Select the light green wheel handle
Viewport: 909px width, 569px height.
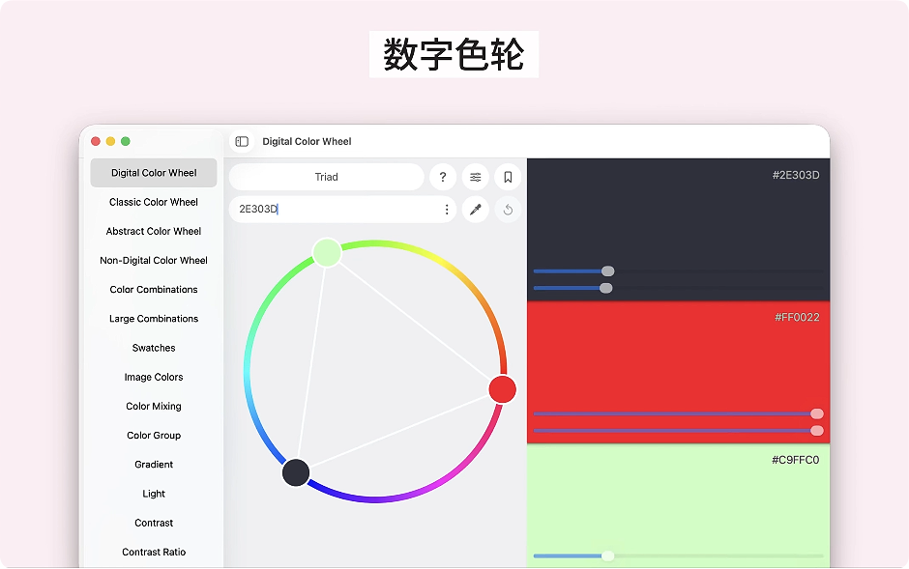(x=327, y=252)
